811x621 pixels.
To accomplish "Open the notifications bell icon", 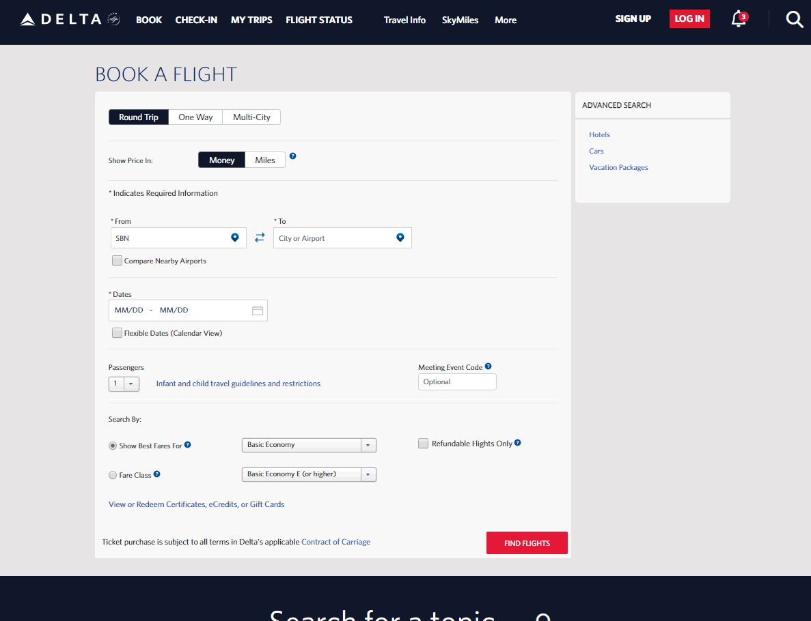I will (739, 19).
